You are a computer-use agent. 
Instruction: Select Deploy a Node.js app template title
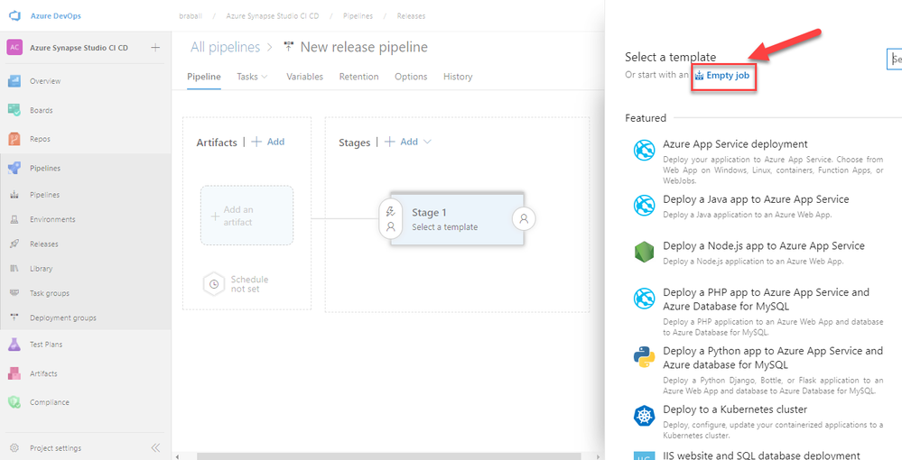[x=764, y=246]
